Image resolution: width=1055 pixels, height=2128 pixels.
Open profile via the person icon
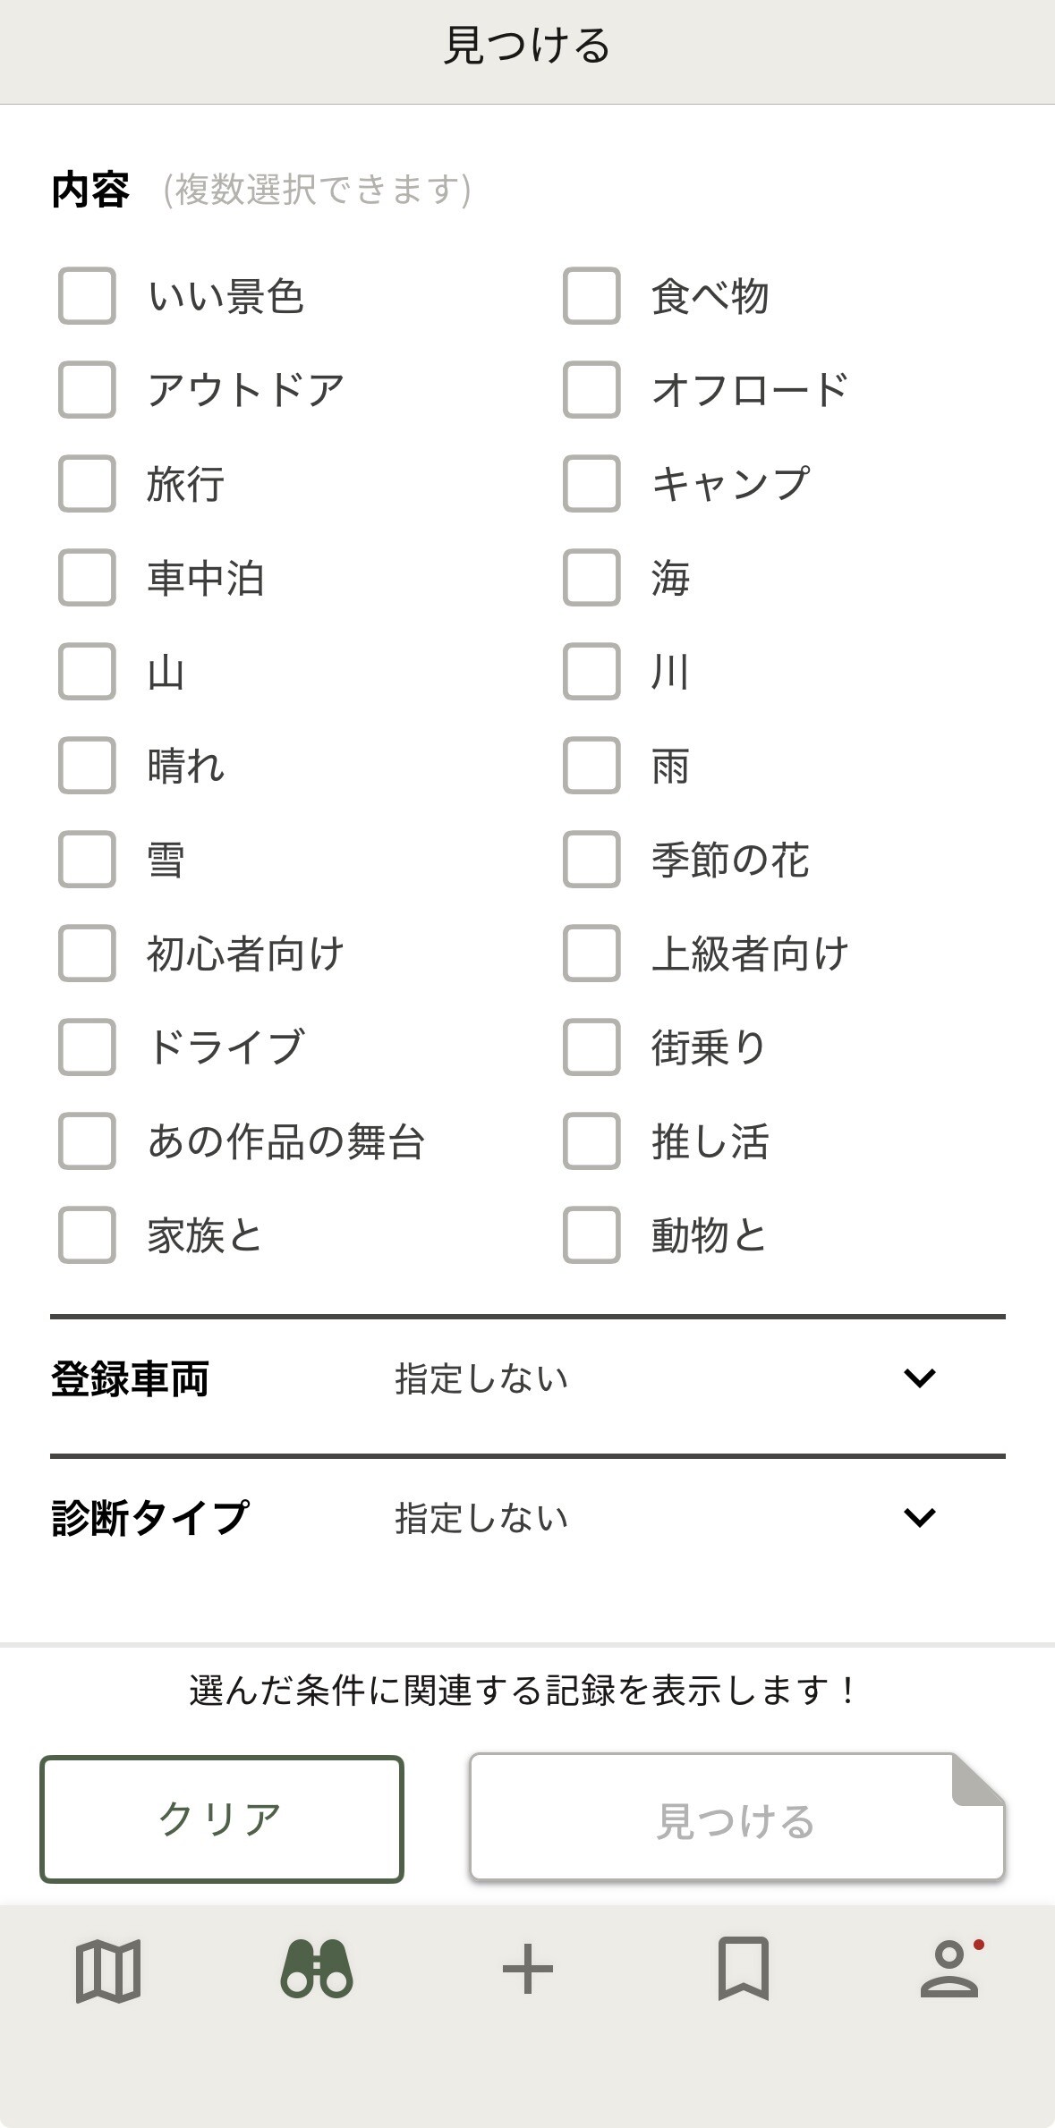[950, 1970]
